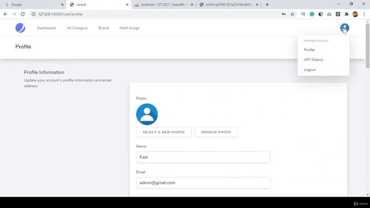The width and height of the screenshot is (370, 208).
Task: Open the extensions puzzle icon
Action: (x=346, y=14)
